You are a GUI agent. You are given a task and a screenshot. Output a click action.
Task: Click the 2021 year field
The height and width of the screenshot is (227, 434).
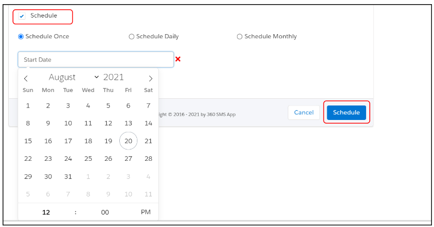tap(114, 78)
